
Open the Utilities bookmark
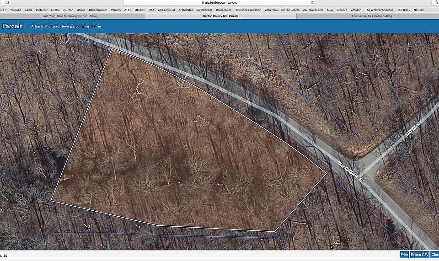[140, 10]
